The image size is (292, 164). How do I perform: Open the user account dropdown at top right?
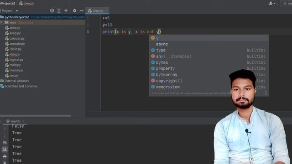pos(272,3)
